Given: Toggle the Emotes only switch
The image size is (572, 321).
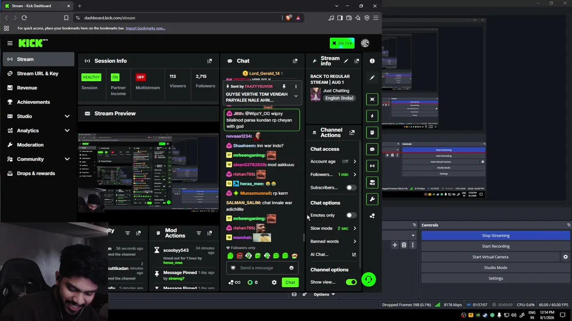Looking at the screenshot, I should 351,215.
